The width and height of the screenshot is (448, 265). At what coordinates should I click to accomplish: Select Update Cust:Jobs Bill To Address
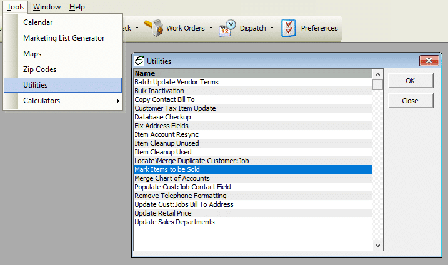pos(253,204)
